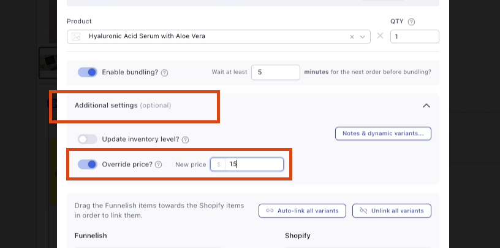Screen dimensions: 500x248
Task: Click the QTY help question mark icon
Action: point(411,21)
